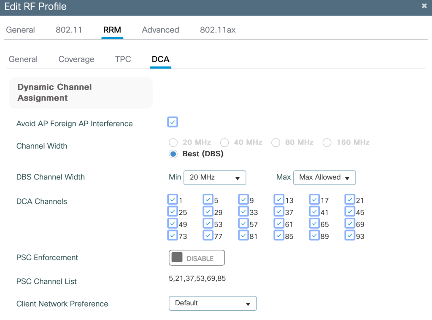Screen dimensions: 432x320
Task: Choose the 80 MHz channel width option
Action: 275,143
